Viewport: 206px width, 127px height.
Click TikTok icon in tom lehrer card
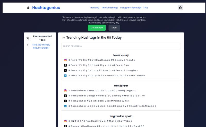click(65, 96)
